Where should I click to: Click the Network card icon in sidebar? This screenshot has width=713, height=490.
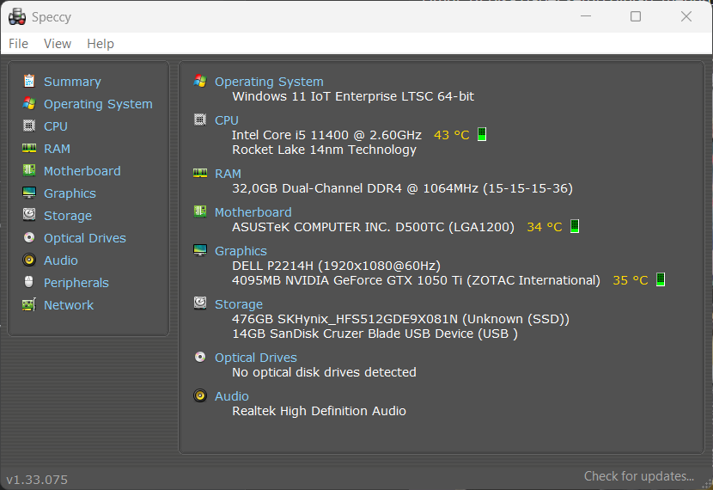(x=29, y=304)
